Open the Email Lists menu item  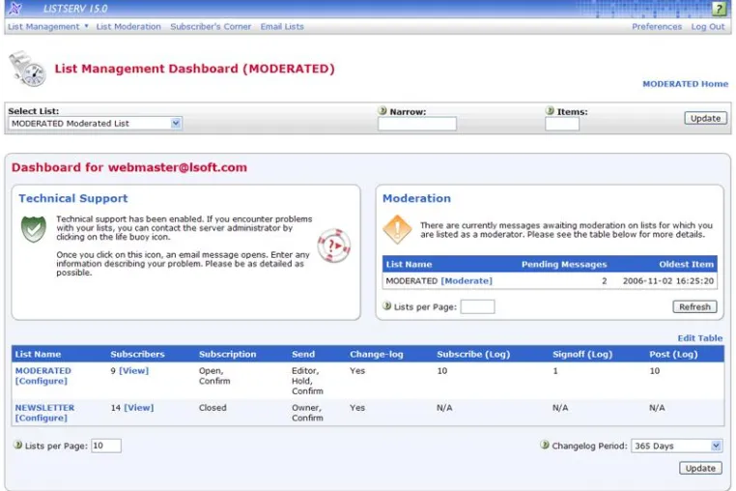[282, 27]
